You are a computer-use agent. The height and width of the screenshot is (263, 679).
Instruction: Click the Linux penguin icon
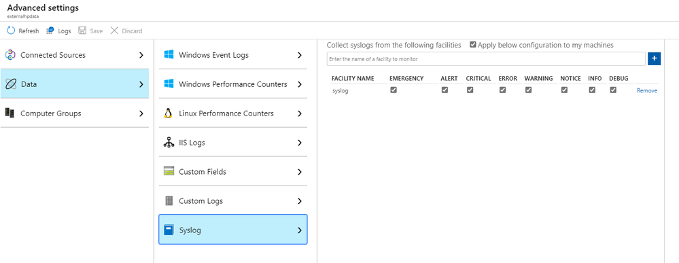tap(169, 113)
